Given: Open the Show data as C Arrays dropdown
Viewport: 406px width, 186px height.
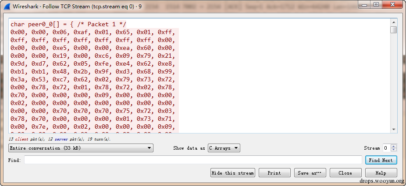Looking at the screenshot, I should click(x=224, y=148).
